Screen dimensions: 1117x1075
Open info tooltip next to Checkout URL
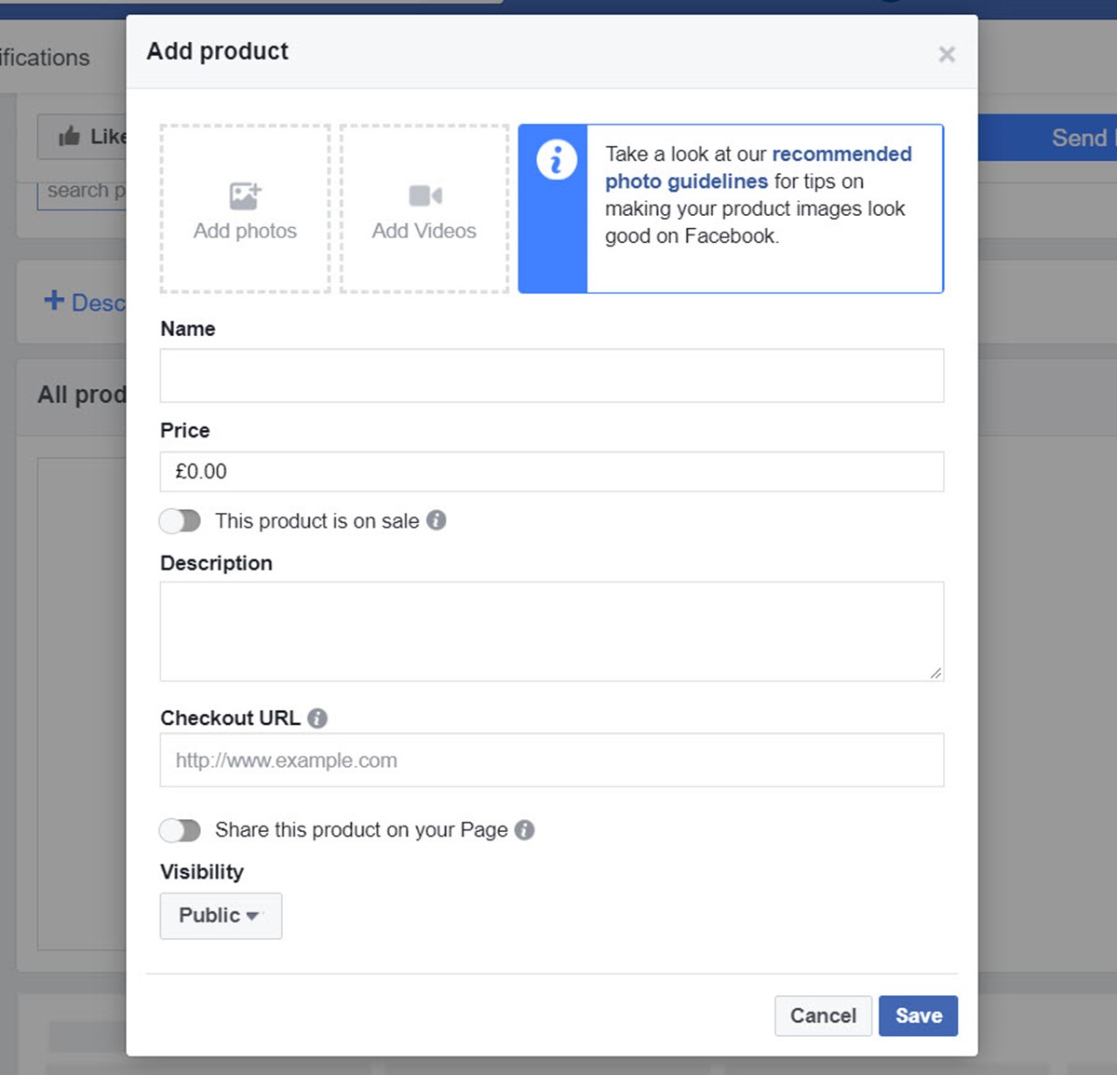(317, 719)
